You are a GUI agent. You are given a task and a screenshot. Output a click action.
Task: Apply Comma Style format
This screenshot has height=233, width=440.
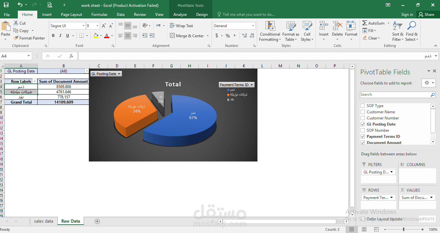pyautogui.click(x=235, y=36)
